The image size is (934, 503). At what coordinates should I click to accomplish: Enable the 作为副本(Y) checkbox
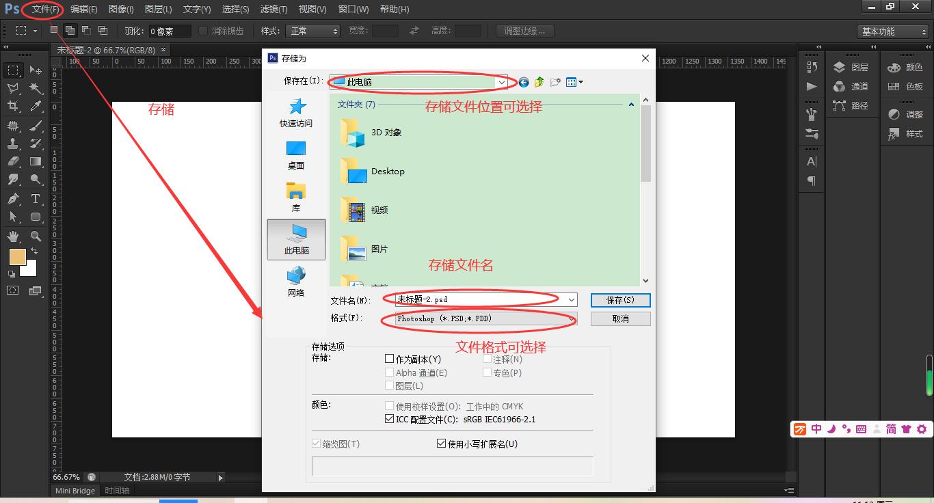click(x=390, y=359)
